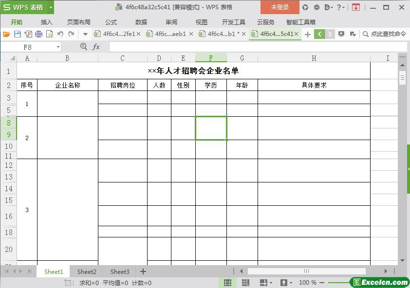Open the 云服务 tab
Image resolution: width=410 pixels, height=288 pixels.
[266, 22]
